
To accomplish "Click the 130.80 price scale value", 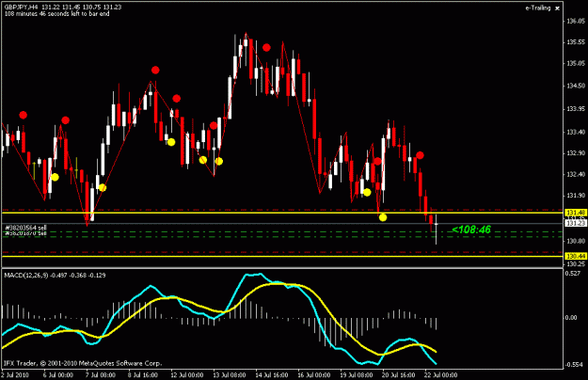I will [576, 241].
